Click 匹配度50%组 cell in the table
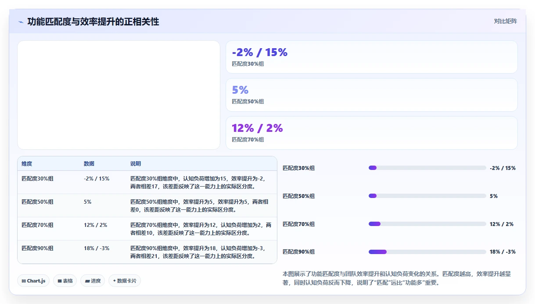This screenshot has width=535, height=304. 37,202
